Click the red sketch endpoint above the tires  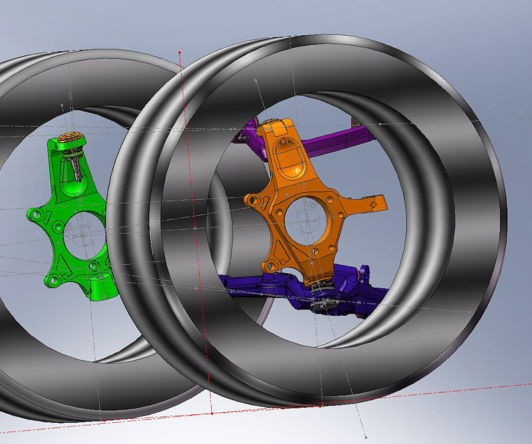pyautogui.click(x=179, y=52)
